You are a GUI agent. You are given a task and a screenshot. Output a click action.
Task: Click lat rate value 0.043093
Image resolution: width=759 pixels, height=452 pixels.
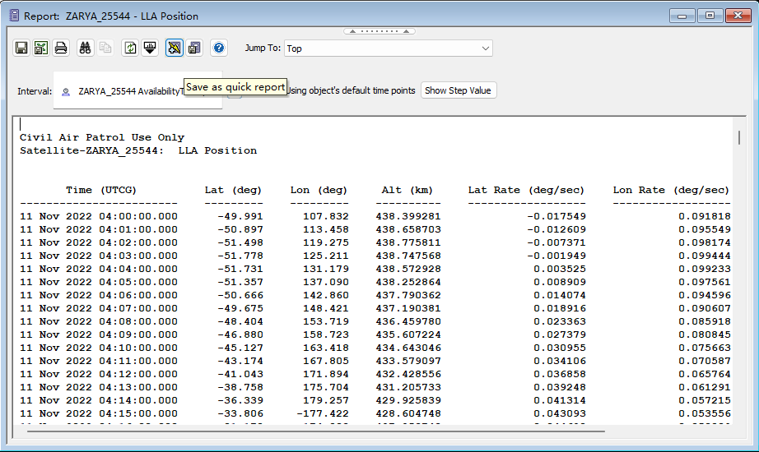click(x=560, y=413)
